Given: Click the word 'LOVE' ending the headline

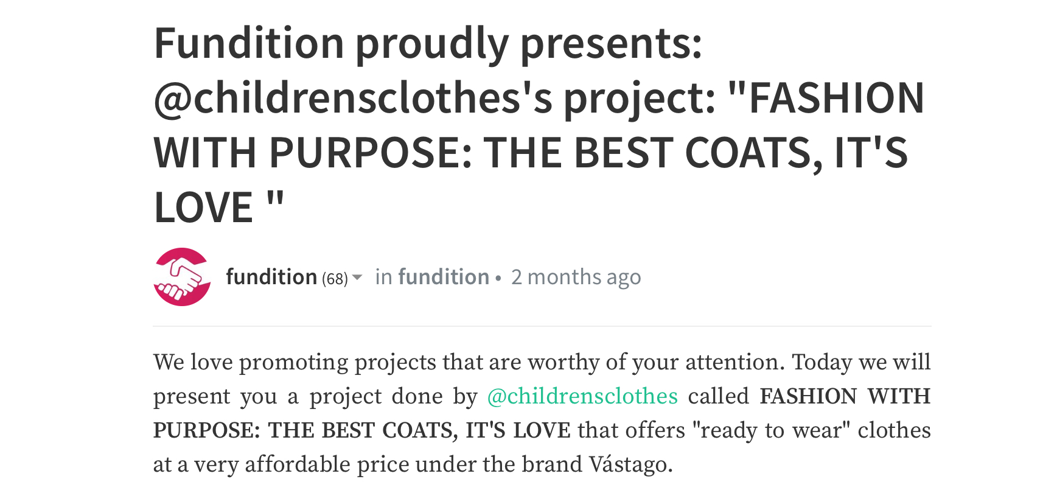Looking at the screenshot, I should 203,208.
